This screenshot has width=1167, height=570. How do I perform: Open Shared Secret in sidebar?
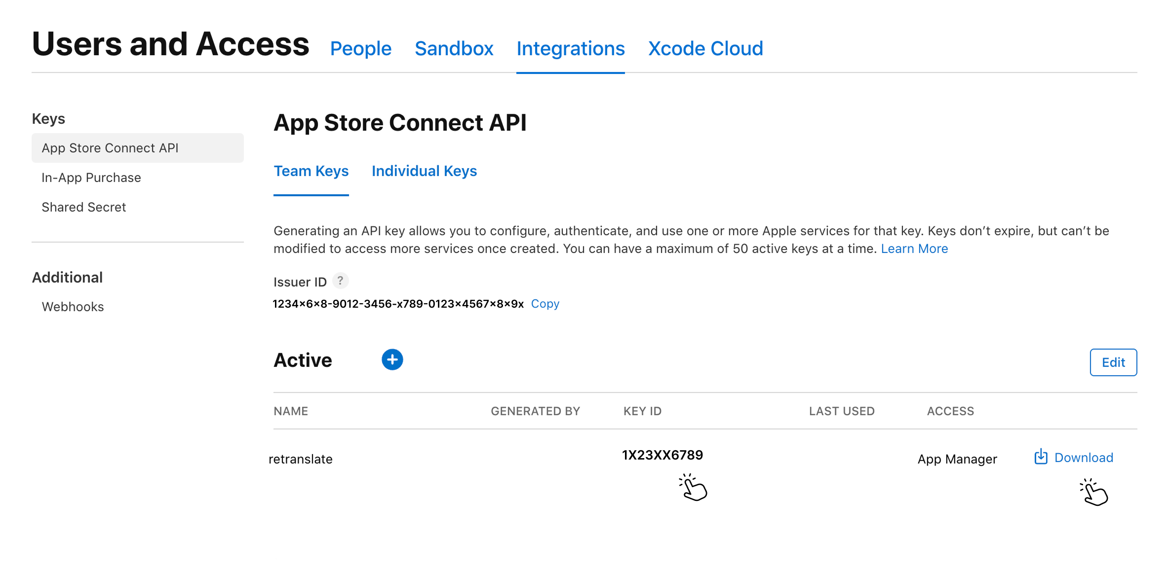tap(84, 207)
